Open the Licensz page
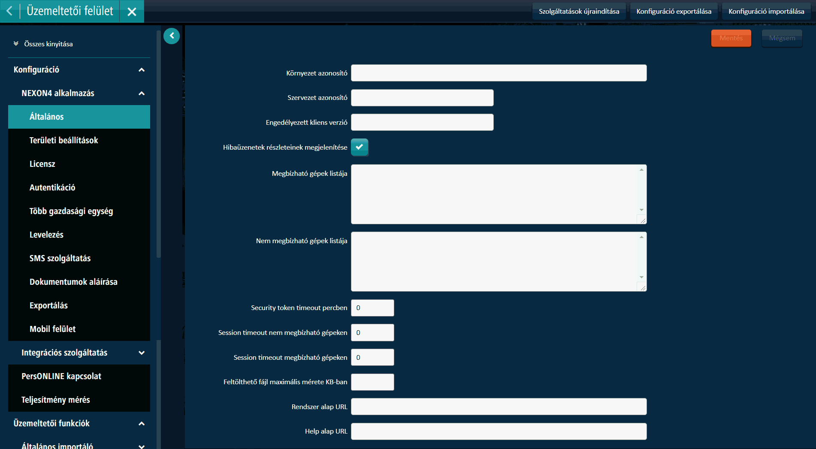This screenshot has width=816, height=449. click(79, 164)
